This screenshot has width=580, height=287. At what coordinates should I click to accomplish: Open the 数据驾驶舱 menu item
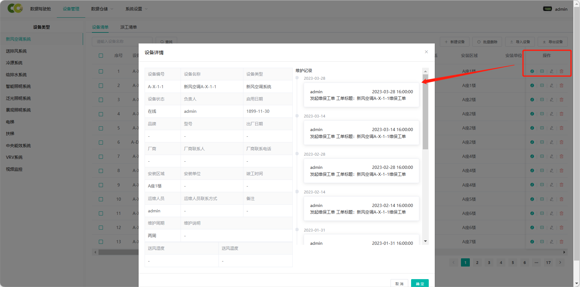tap(40, 9)
